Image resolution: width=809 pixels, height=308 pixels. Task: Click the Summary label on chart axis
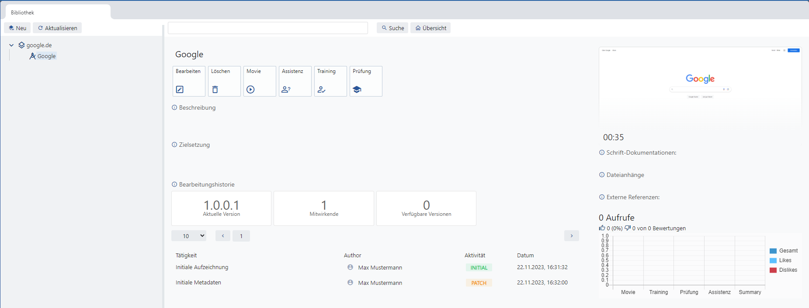point(750,292)
